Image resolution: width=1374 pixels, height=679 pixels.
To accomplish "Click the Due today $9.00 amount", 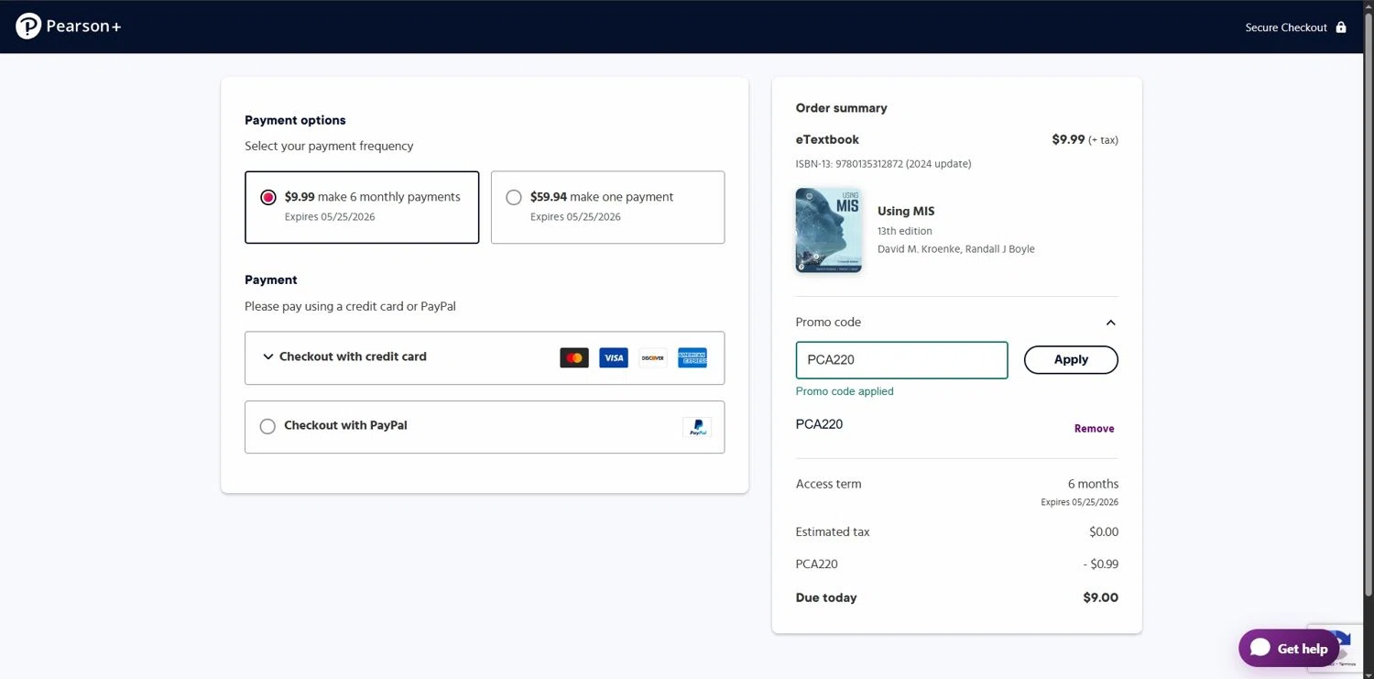I will [x=1100, y=597].
